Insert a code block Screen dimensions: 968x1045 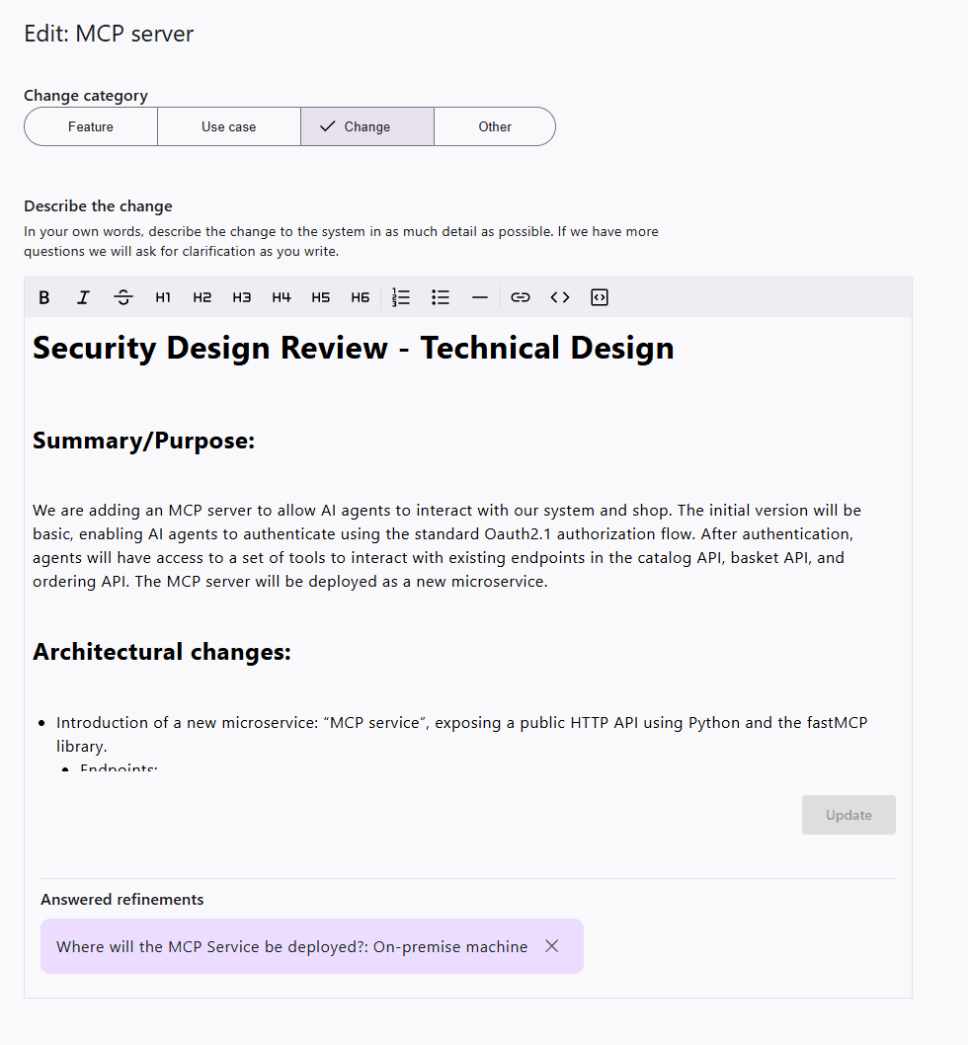[600, 297]
